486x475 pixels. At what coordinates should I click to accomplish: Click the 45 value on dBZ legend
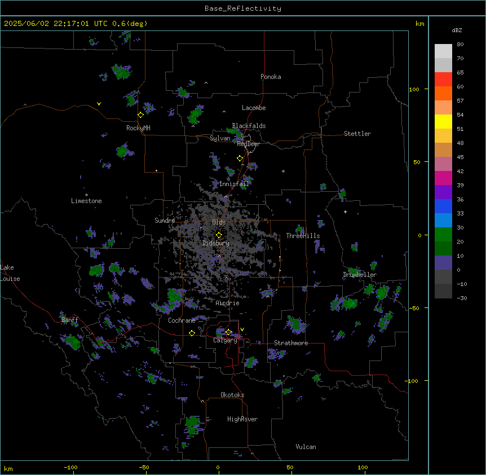[x=460, y=157]
